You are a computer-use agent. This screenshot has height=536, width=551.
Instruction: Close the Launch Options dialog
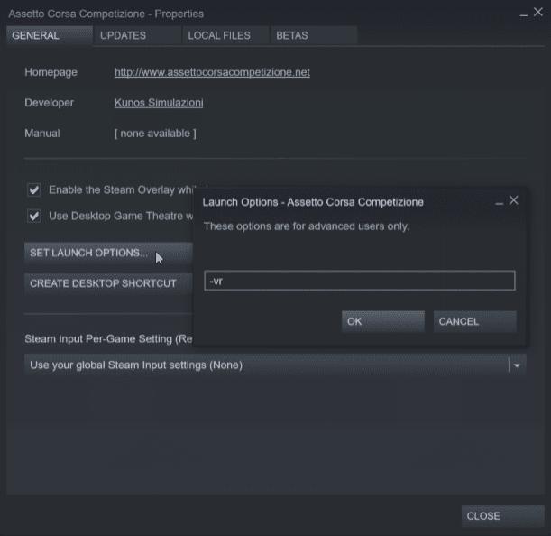click(513, 200)
